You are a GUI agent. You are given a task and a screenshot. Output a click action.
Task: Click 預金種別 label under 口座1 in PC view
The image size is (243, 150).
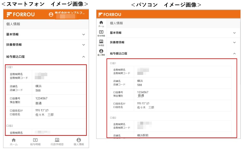coord(118,96)
